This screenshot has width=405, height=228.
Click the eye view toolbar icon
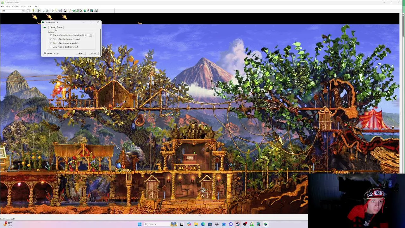click(x=60, y=11)
